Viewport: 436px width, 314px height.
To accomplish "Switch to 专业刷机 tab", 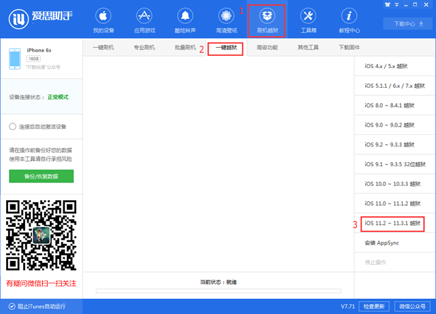I will point(144,47).
